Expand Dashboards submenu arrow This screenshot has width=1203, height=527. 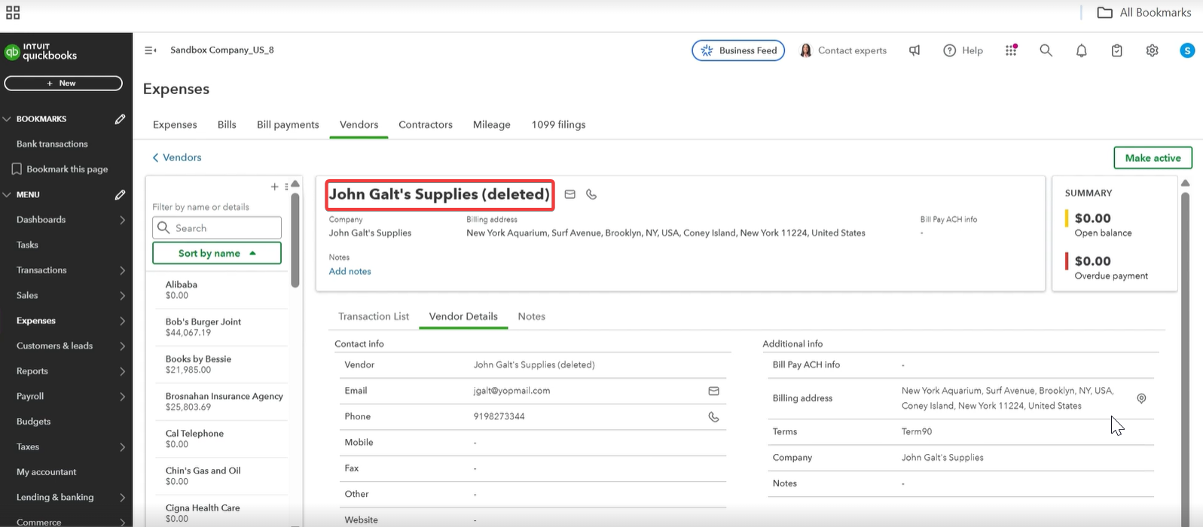(122, 220)
